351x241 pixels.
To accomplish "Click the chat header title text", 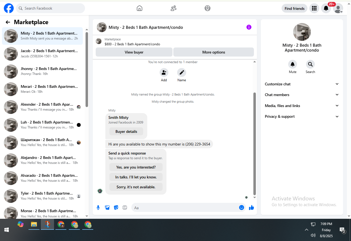I will coord(146,27).
